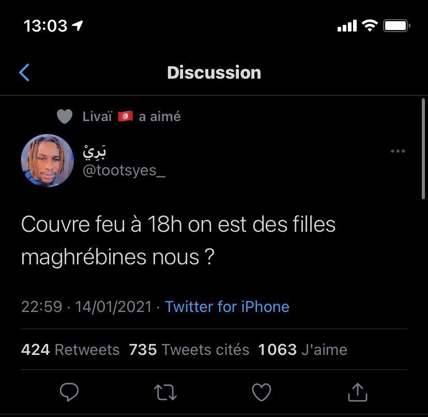Retweet using the retweet arrows icon

[165, 392]
